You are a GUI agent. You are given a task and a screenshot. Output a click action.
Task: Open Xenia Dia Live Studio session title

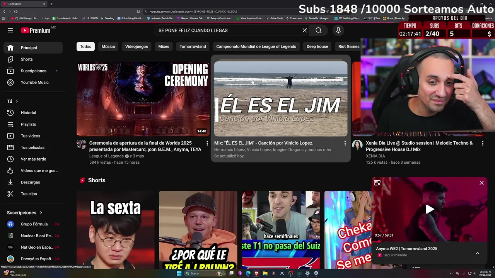[x=419, y=146]
